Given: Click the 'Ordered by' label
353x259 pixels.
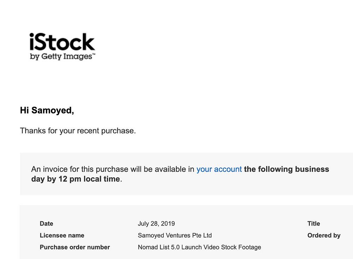Looking at the screenshot, I should pos(324,235).
